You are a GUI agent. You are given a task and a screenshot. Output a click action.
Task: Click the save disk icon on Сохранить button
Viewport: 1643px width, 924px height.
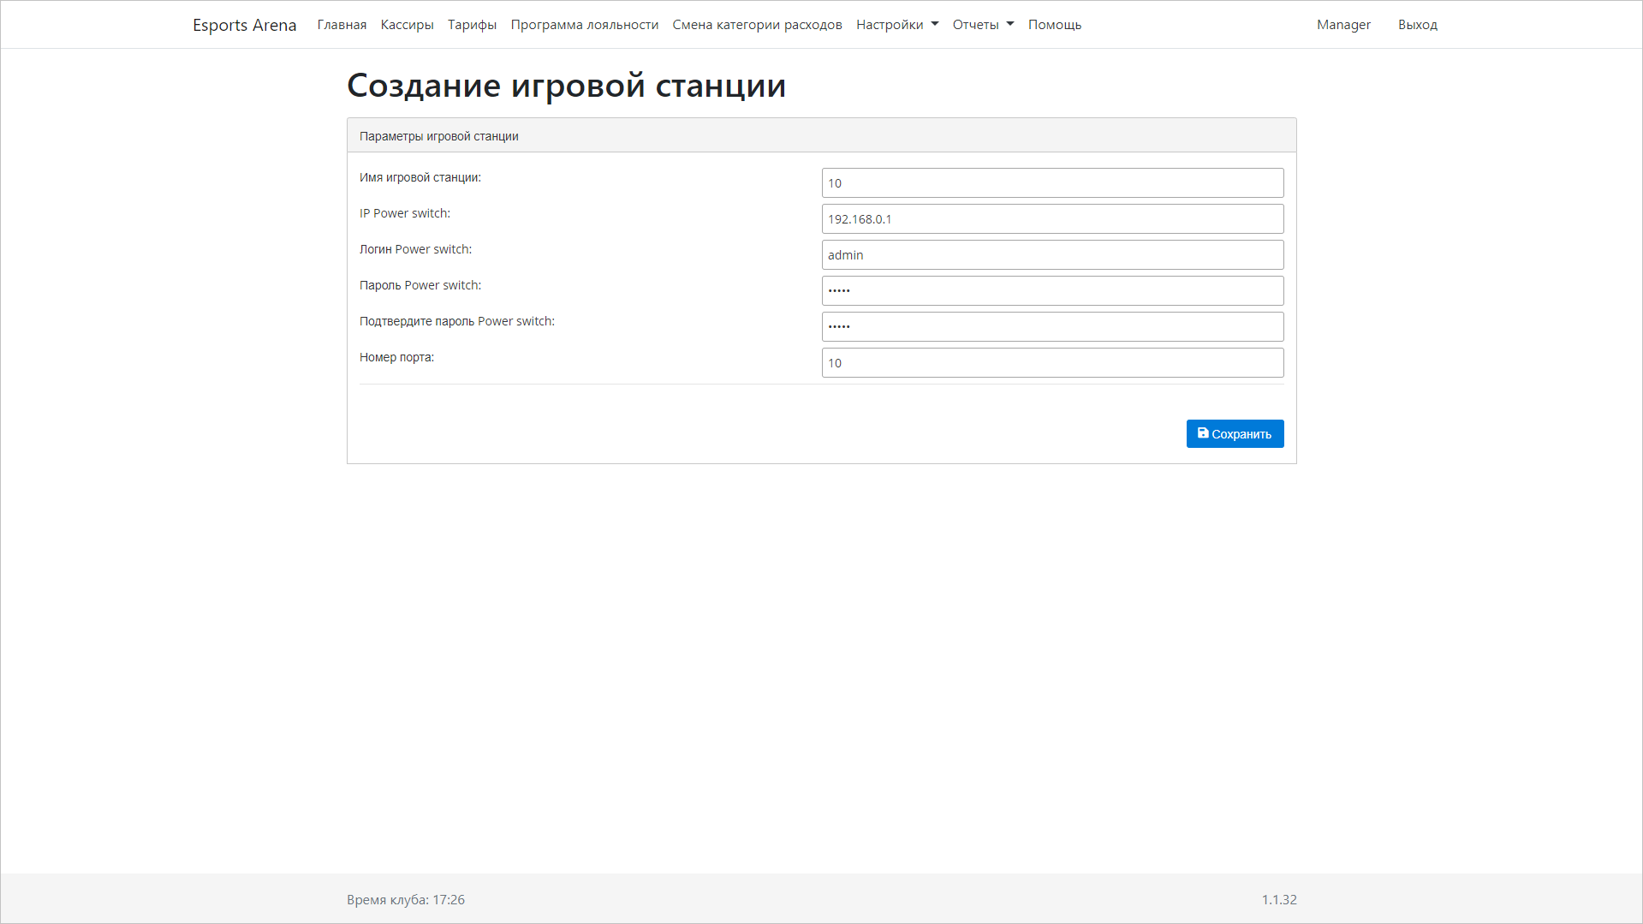tap(1205, 433)
